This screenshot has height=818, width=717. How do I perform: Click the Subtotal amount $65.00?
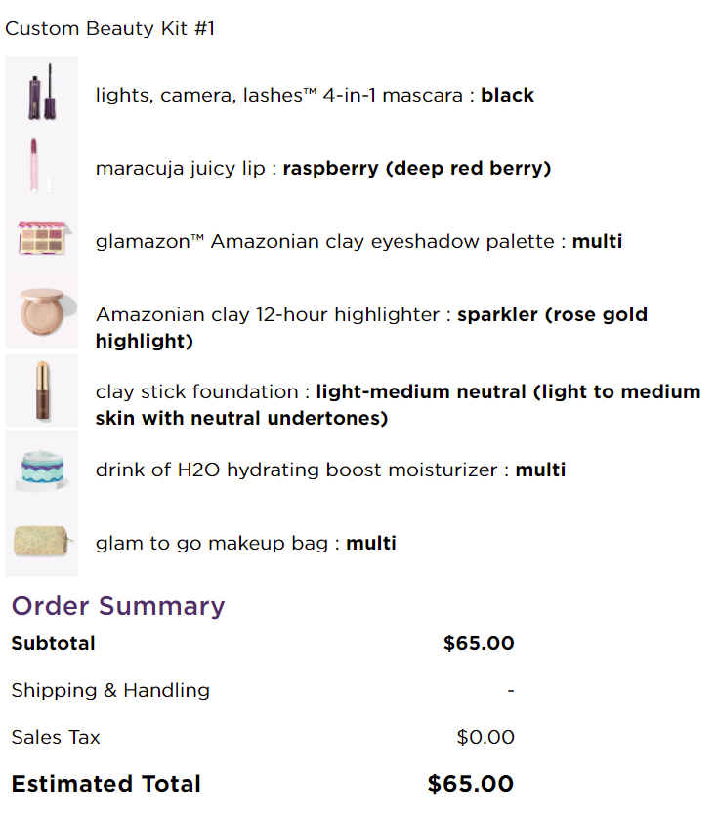[479, 644]
